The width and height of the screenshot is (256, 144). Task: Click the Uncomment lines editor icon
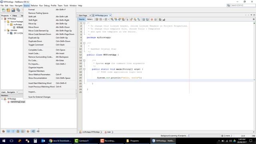click(x=164, y=20)
